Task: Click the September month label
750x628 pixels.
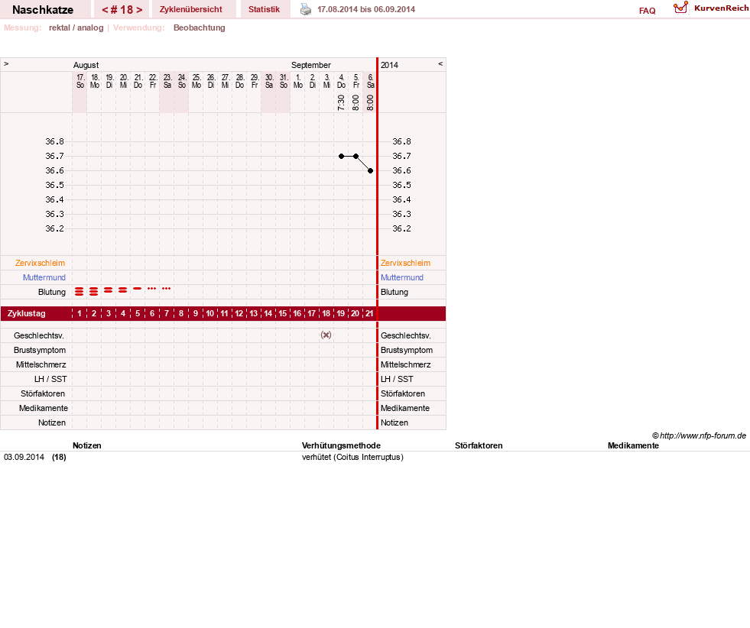Action: click(311, 65)
